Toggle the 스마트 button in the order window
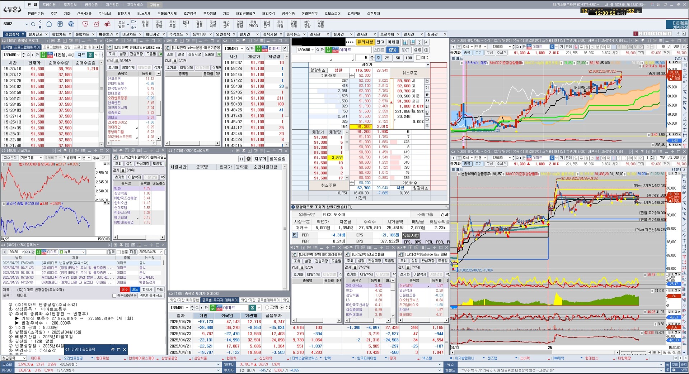689x374 pixels. pyautogui.click(x=379, y=50)
